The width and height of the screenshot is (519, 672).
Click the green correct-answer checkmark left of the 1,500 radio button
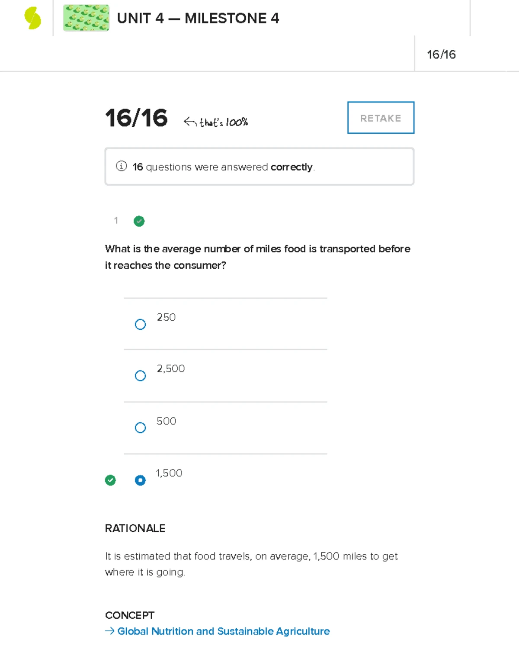pos(110,480)
